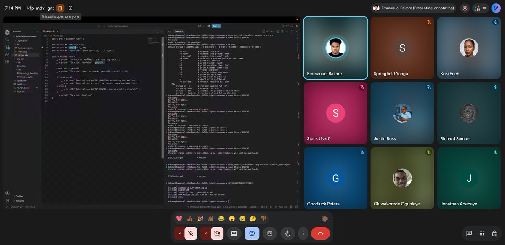Image resolution: width=505 pixels, height=245 pixels.
Task: Send the party popper reaction
Action: pos(200,218)
